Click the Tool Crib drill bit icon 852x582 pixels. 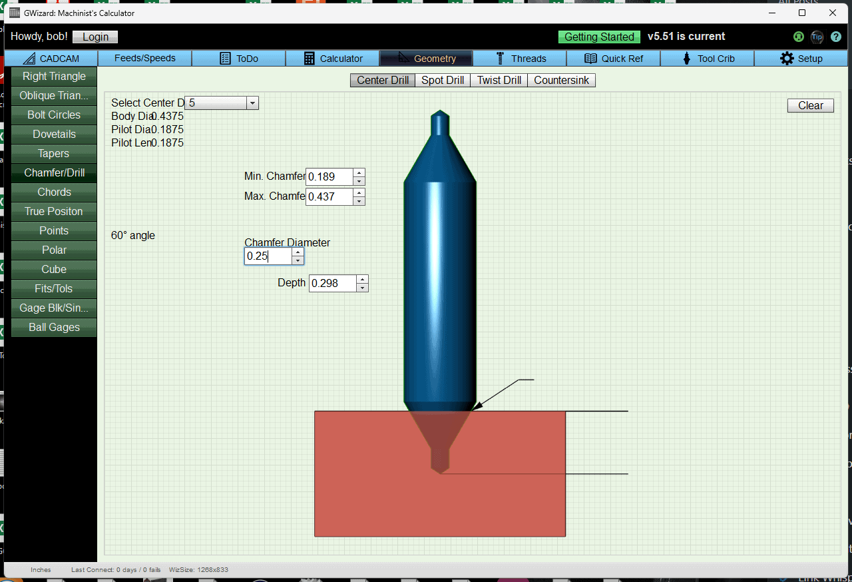point(686,59)
